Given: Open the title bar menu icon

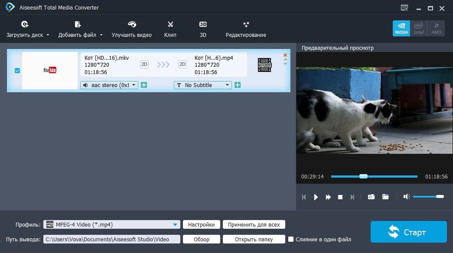Looking at the screenshot, I should (x=404, y=8).
